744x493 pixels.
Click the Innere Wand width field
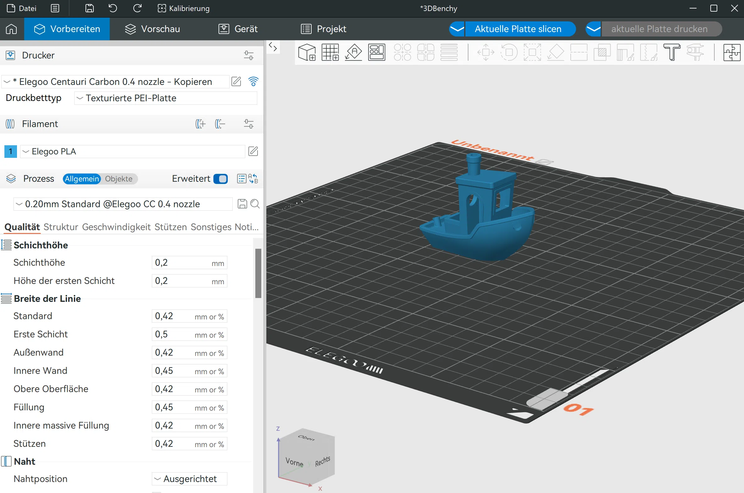pos(190,371)
